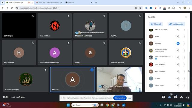This screenshot has height=108, width=192.
Task: Open the Activities icon
Action: pyautogui.click(x=181, y=97)
